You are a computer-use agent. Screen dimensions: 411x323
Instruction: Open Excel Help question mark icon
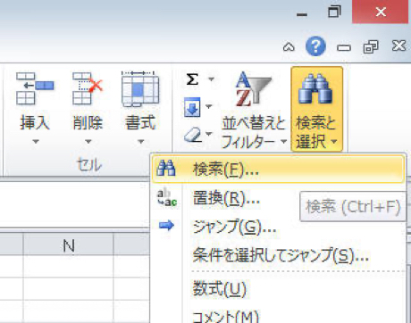click(x=315, y=46)
